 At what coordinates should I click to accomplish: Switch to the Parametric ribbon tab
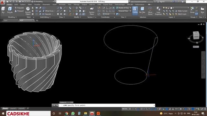click(x=46, y=5)
